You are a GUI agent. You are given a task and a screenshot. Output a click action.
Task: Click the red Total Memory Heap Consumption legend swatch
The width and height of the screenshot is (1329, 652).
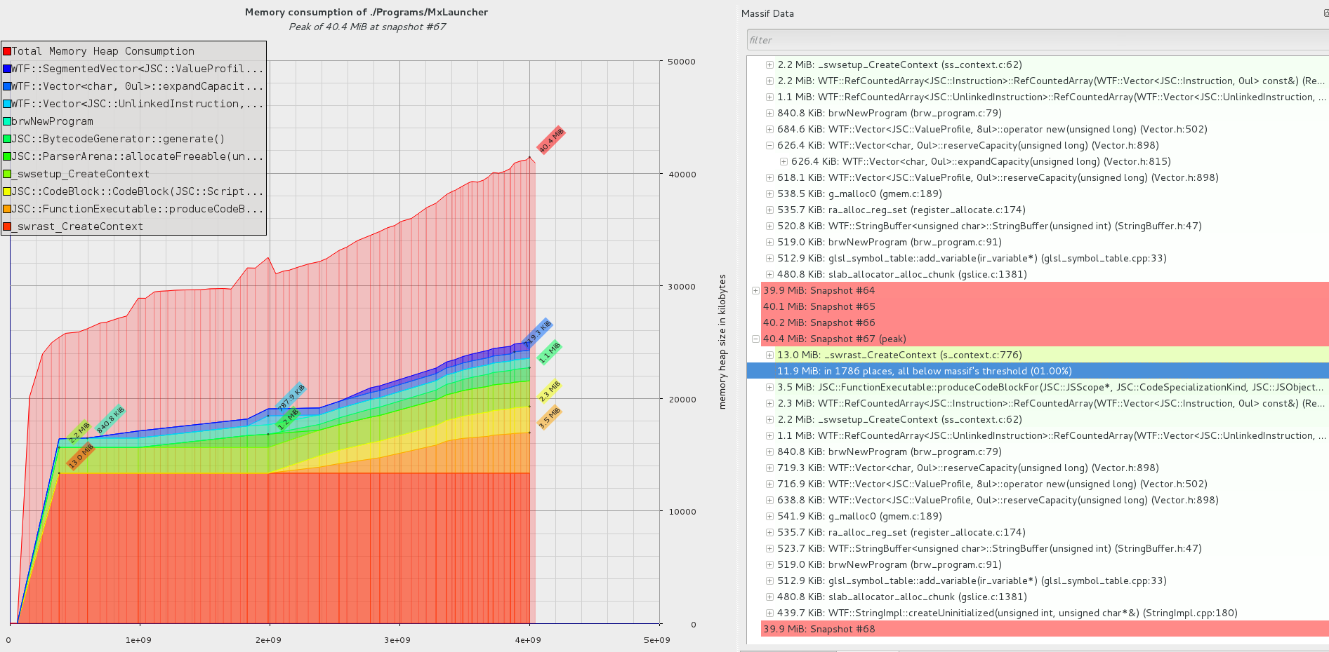[7, 51]
